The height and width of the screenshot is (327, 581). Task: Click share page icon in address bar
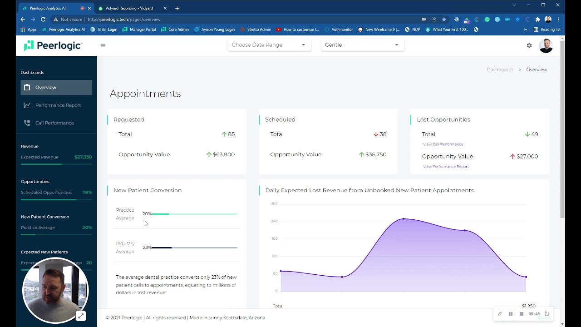tap(434, 20)
